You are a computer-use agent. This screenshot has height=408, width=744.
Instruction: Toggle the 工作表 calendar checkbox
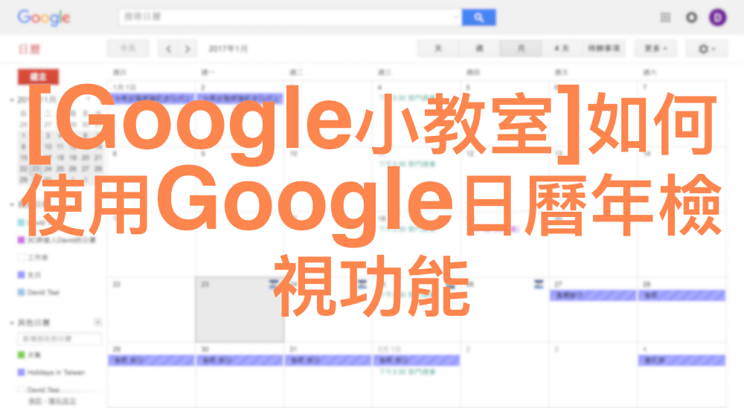(x=21, y=257)
